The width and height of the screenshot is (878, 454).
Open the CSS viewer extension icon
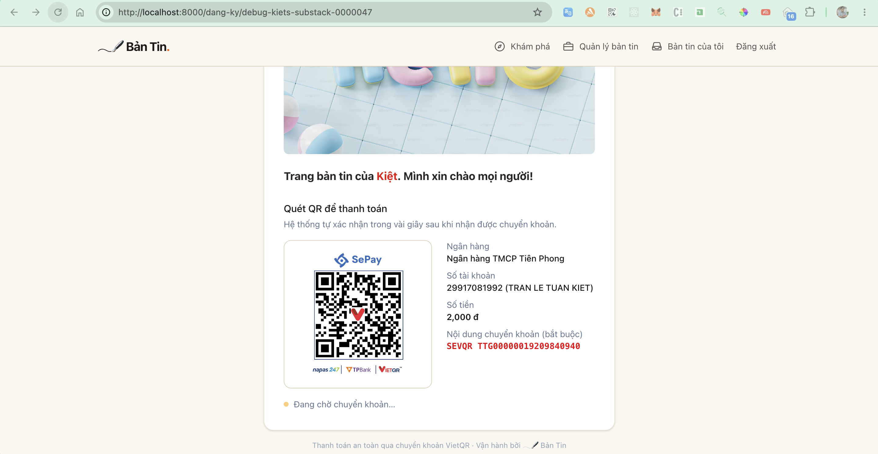pyautogui.click(x=678, y=12)
